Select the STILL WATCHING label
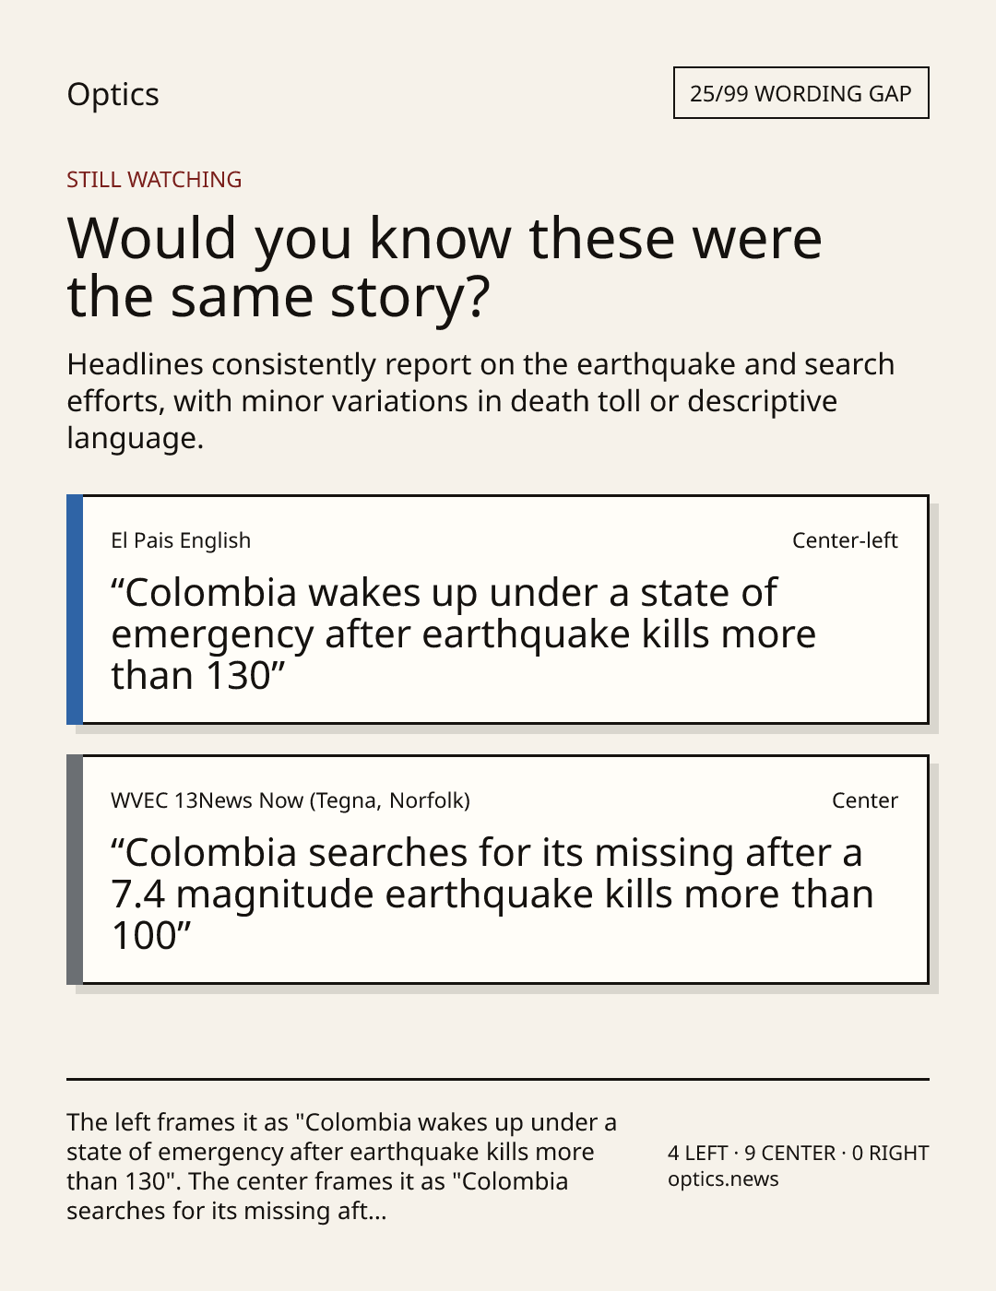Screen dimensions: 996x1291 154,180
